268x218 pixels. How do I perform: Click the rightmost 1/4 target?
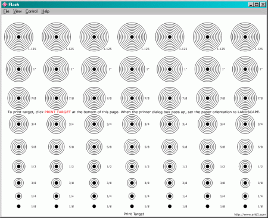(245, 196)
